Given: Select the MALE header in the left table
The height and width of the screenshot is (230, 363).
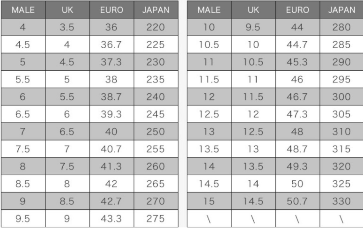Looking at the screenshot, I should (x=22, y=9).
